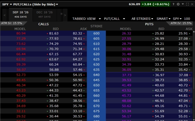Click the red tick indicator beside call bid 81.63

coord(47,33)
